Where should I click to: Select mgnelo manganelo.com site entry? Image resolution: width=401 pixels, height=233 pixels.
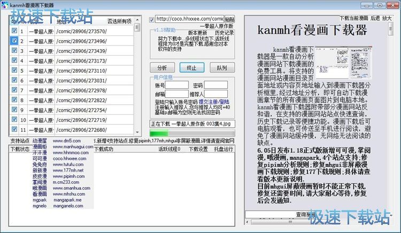tap(58, 206)
